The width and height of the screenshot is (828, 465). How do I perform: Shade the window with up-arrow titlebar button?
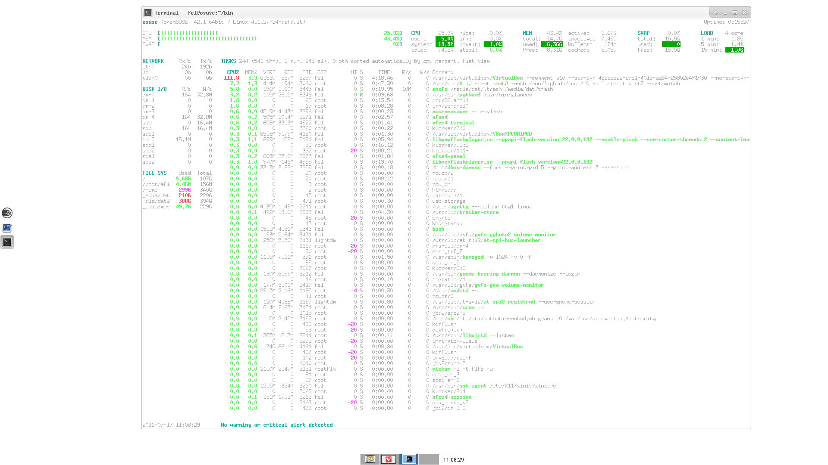[x=716, y=12]
